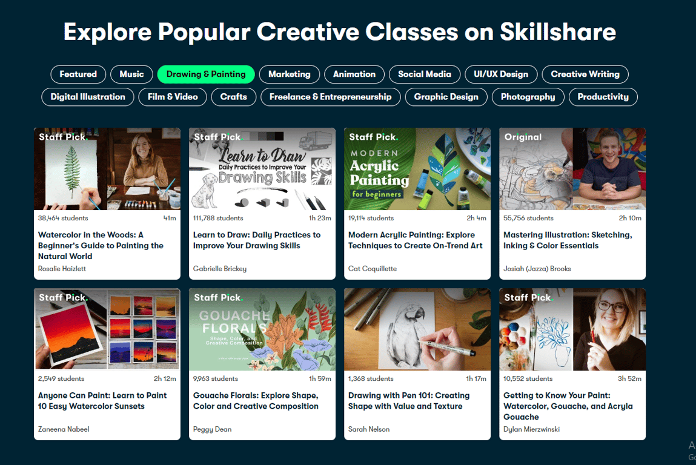Click the 2h 12m duration label

point(165,378)
